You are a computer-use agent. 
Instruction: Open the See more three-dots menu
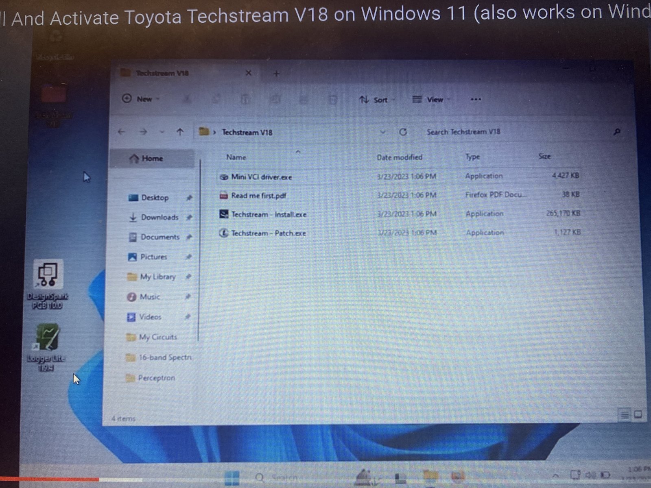click(x=476, y=100)
